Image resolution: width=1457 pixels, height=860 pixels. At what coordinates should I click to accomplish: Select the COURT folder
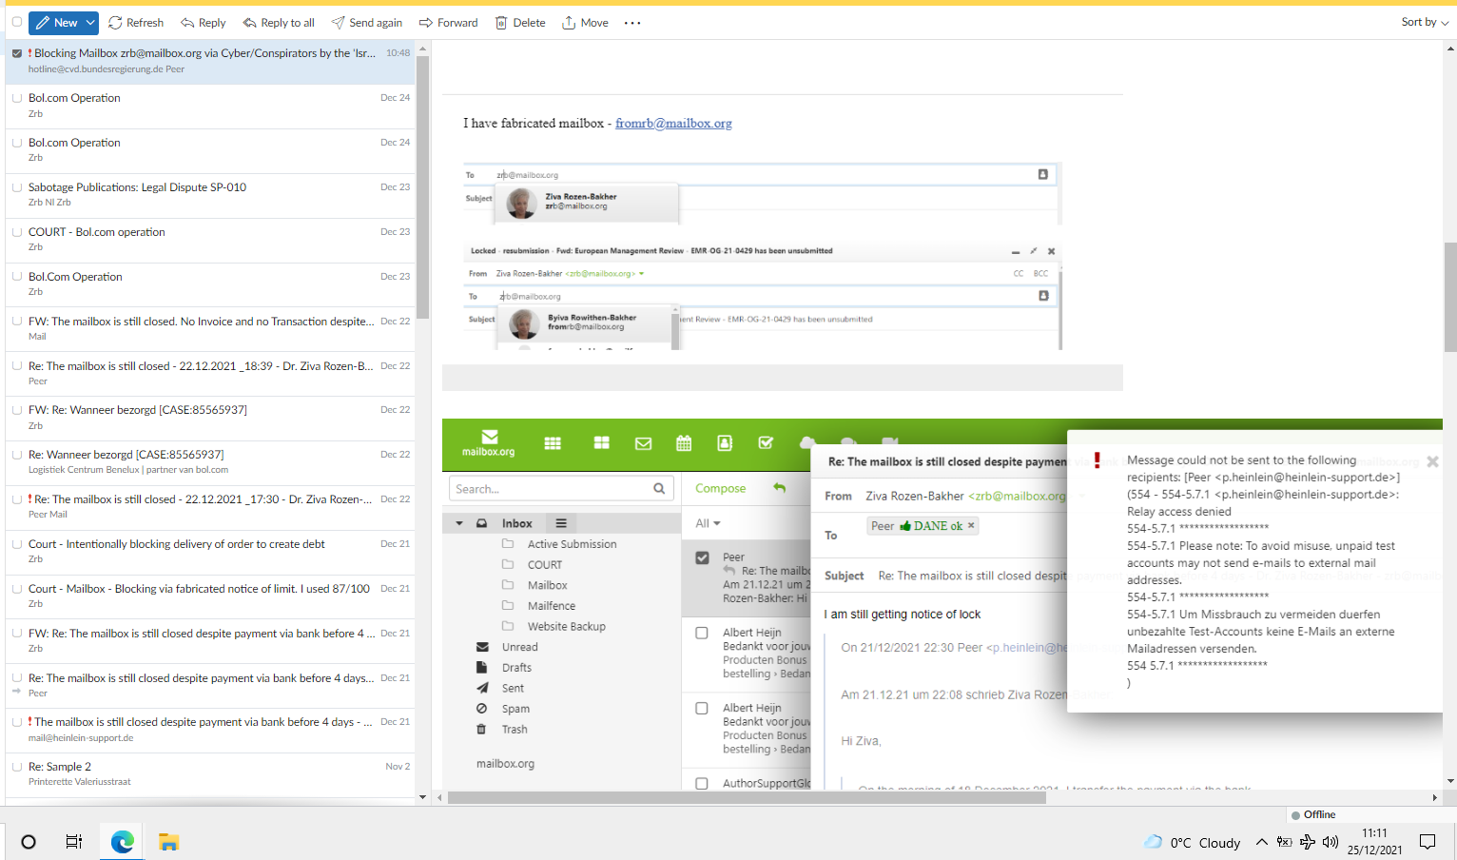tap(545, 565)
